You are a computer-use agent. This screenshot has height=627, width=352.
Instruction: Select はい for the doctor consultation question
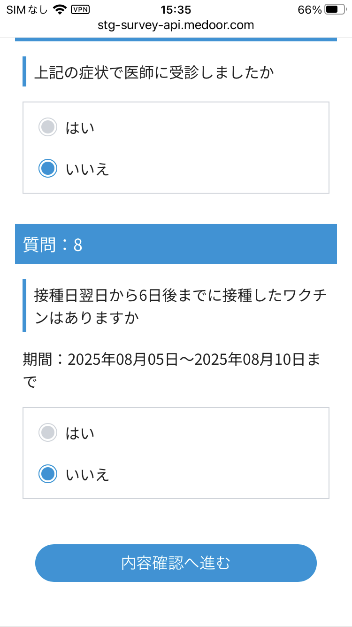(x=48, y=127)
